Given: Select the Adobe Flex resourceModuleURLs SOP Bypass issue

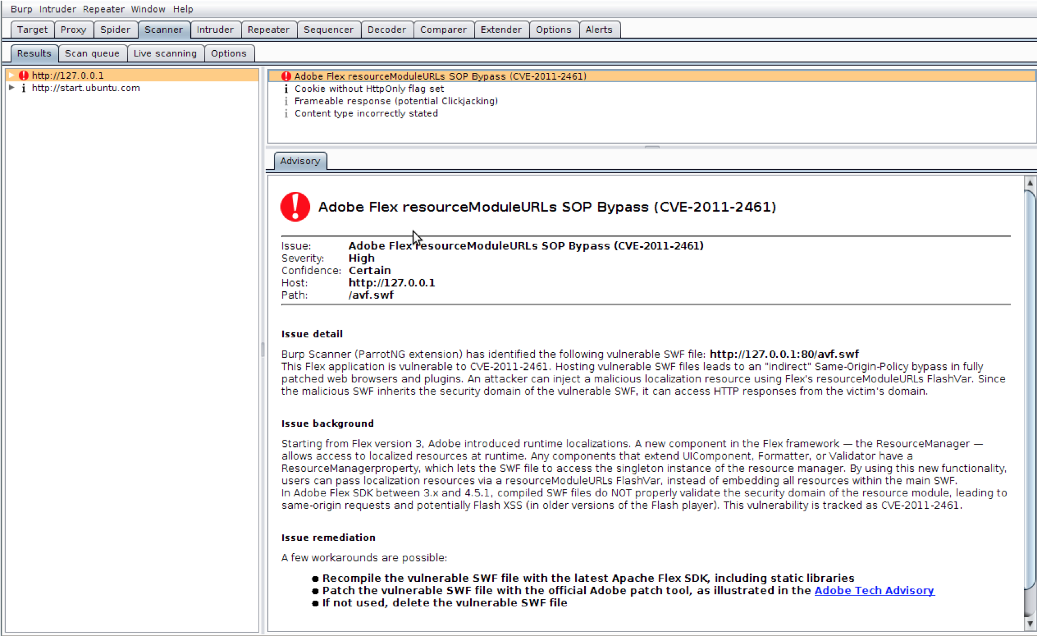Looking at the screenshot, I should click(x=651, y=76).
